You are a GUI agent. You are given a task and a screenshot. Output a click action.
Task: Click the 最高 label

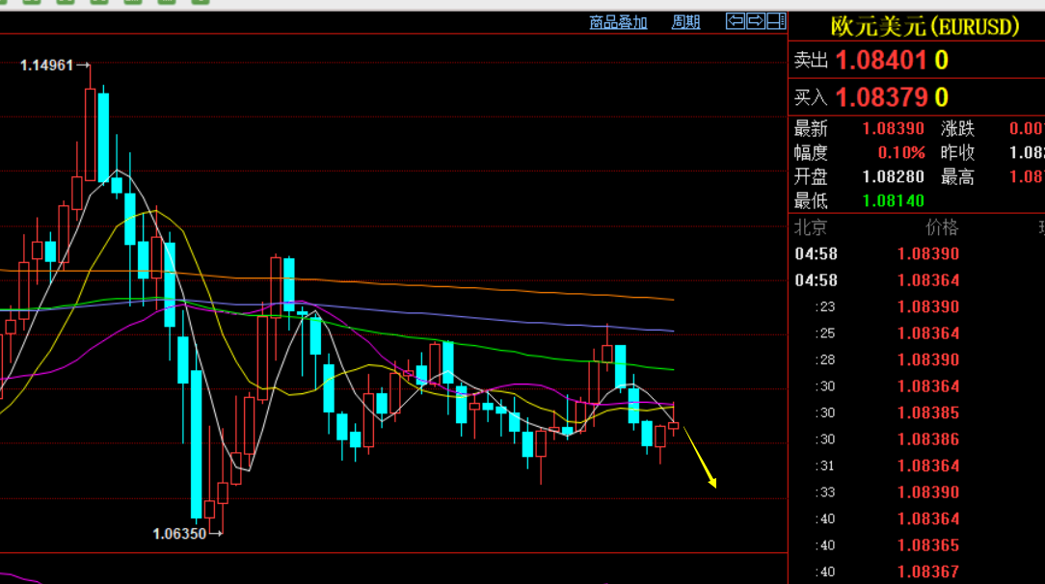pos(957,177)
